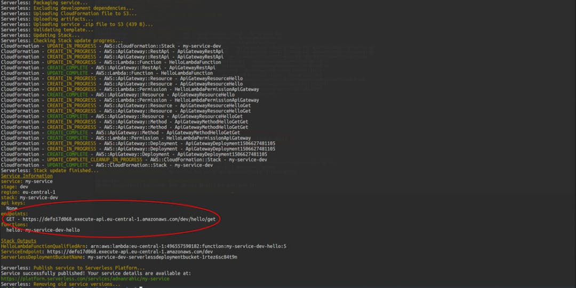Click the Service Information heading
This screenshot has height=288, width=576.
pyautogui.click(x=27, y=176)
